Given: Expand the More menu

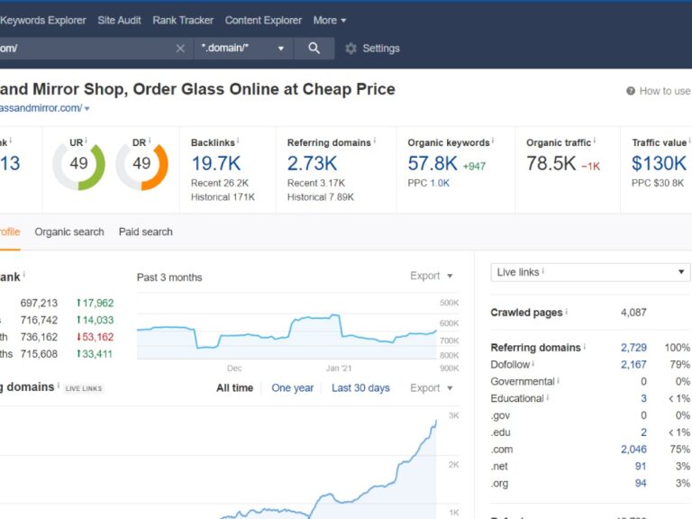Looking at the screenshot, I should (330, 21).
